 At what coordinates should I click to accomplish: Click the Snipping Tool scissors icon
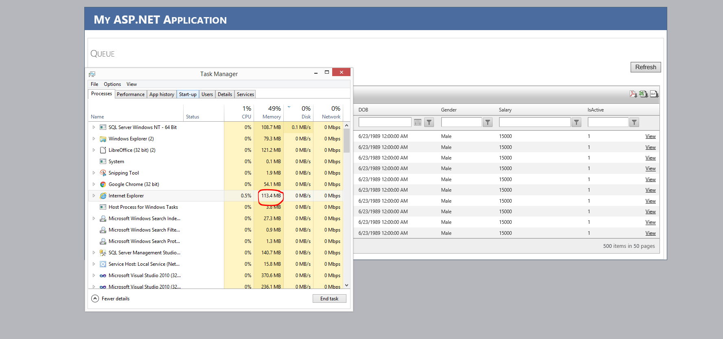tap(103, 173)
